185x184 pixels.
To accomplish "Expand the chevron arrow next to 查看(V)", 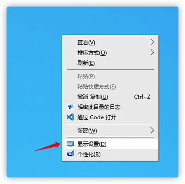I will tap(152, 42).
